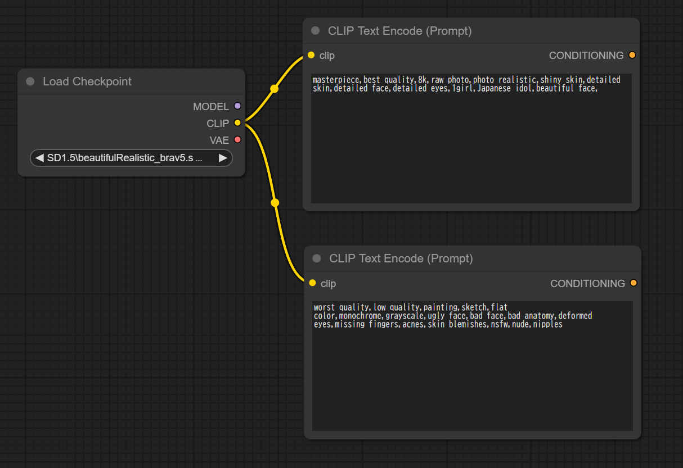Select the Load Checkpoint node title
Screen dimensions: 683x468
tap(87, 81)
